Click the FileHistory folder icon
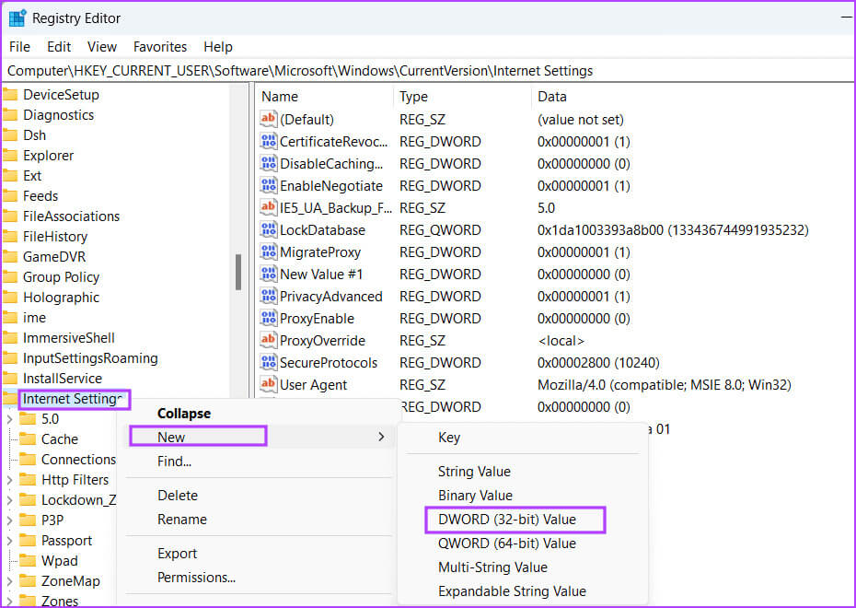856x608 pixels. click(10, 236)
